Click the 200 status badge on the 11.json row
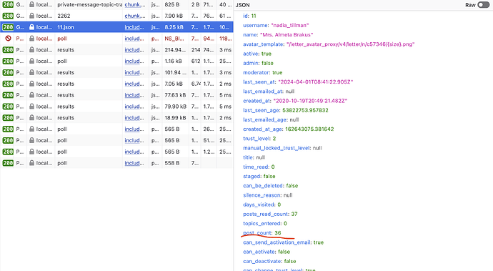Viewport: 493px width, 271px height. [x=8, y=27]
